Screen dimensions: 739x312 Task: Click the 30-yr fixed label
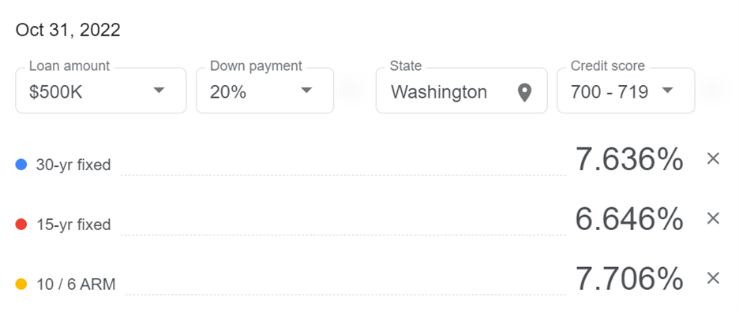[x=73, y=165]
